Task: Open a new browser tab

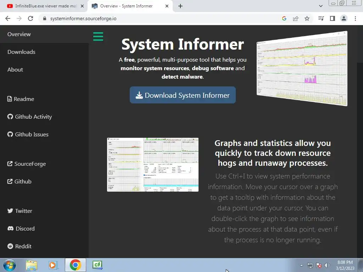Action: [x=180, y=6]
